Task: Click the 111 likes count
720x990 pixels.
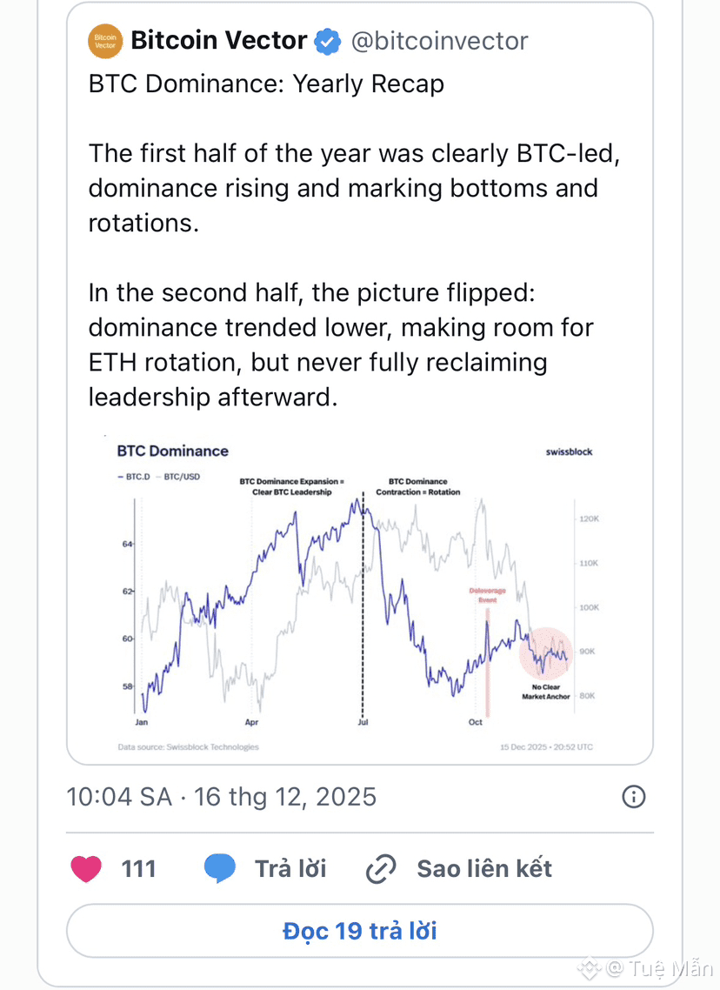Action: 138,868
